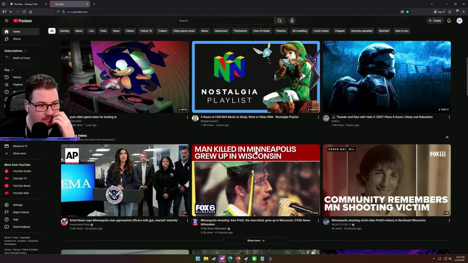Open options for FOX6 Minneapolis shooting video
The image size is (468, 263).
coord(318,221)
